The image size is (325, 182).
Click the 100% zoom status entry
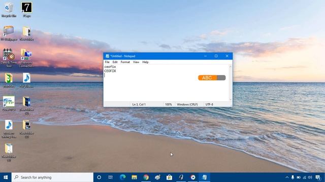169,105
